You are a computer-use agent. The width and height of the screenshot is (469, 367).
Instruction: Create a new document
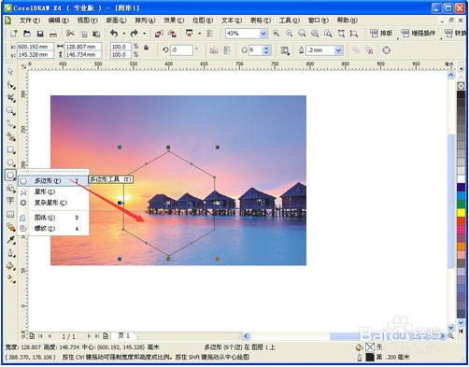tap(14, 34)
